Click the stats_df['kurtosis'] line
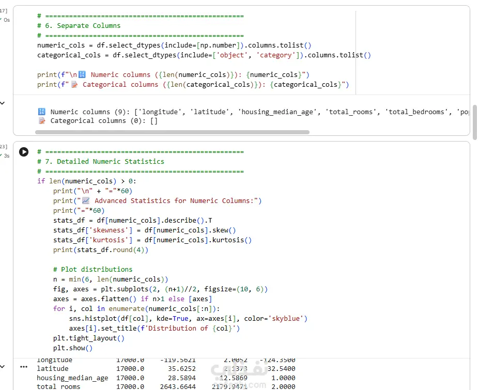479x390 pixels. click(x=152, y=240)
